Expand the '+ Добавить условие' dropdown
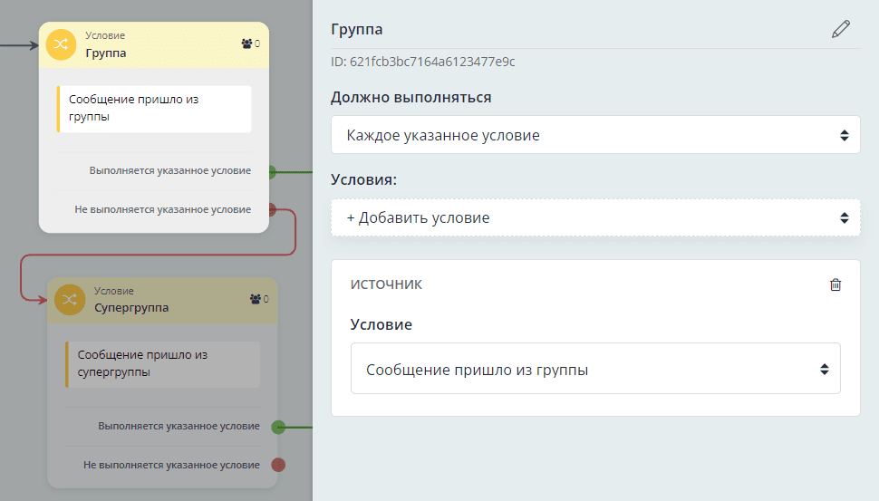The height and width of the screenshot is (501, 879). pos(595,218)
